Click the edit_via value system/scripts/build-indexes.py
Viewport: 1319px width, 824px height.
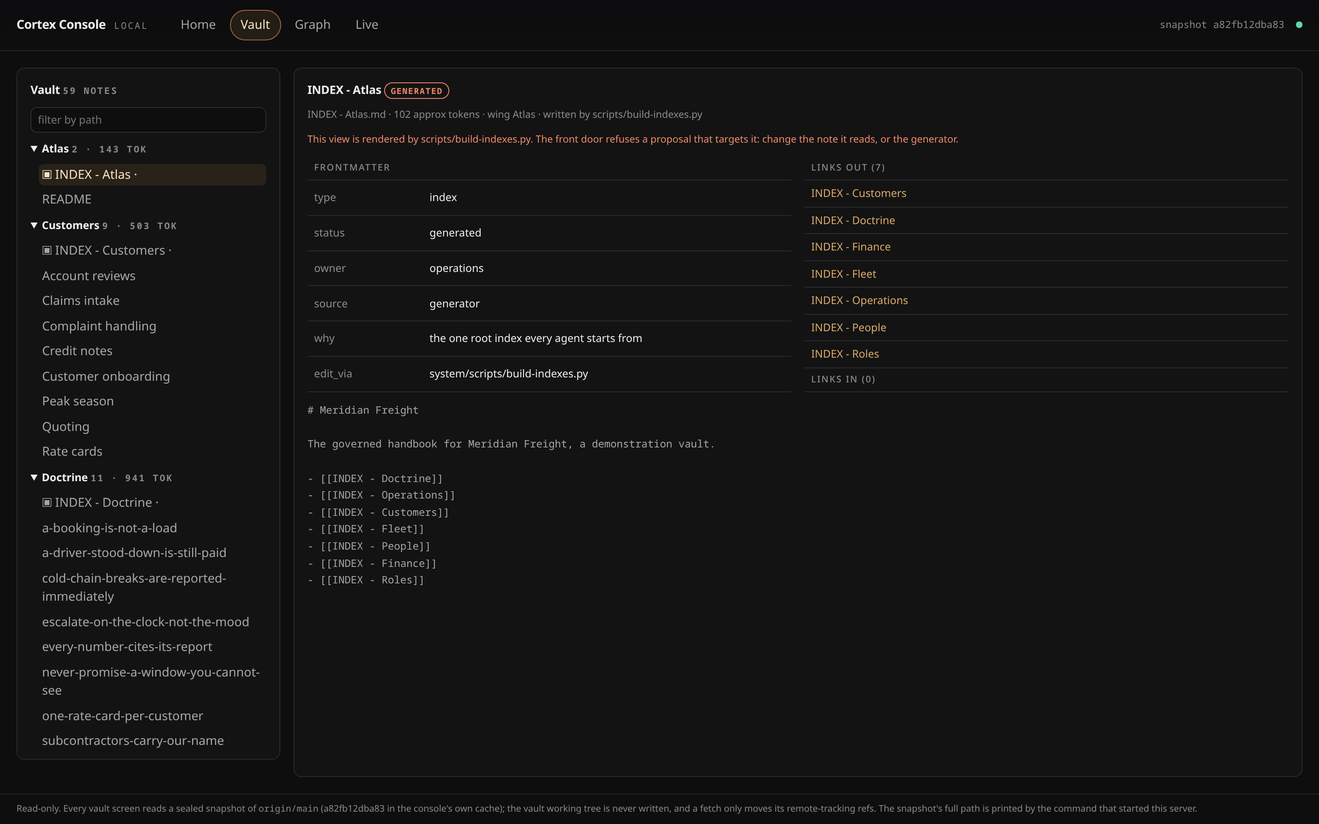509,374
